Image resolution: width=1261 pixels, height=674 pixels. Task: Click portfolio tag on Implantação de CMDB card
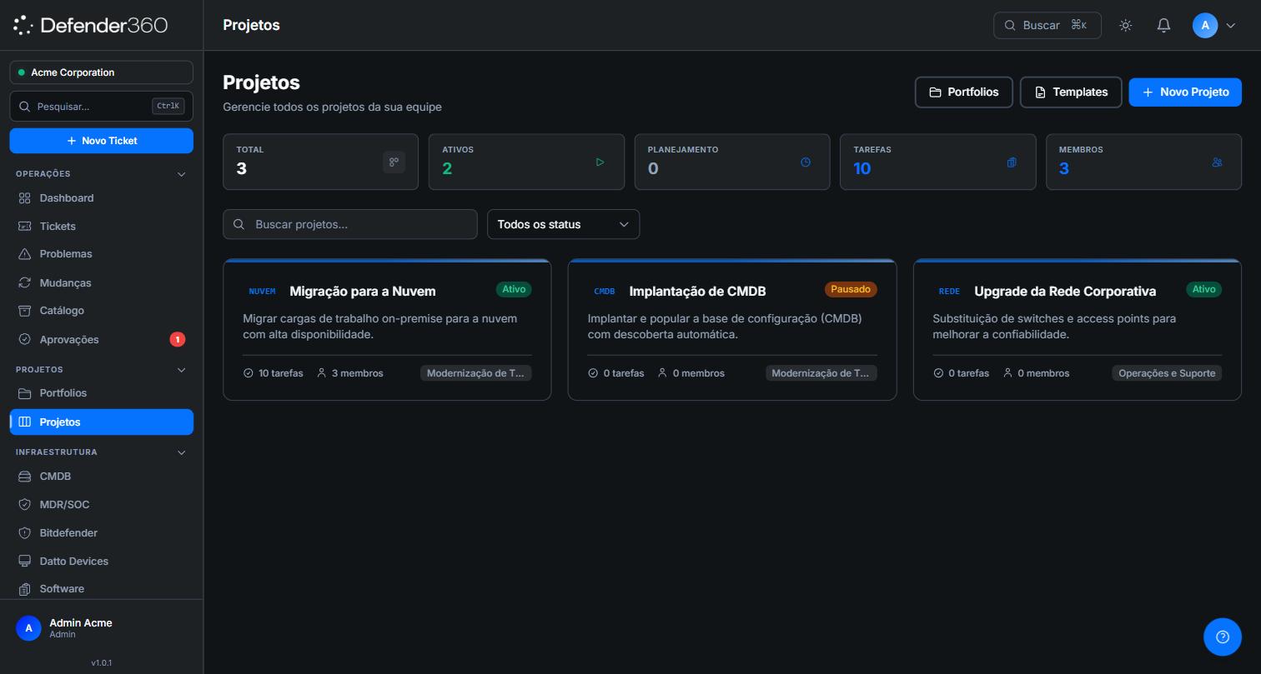click(x=821, y=373)
